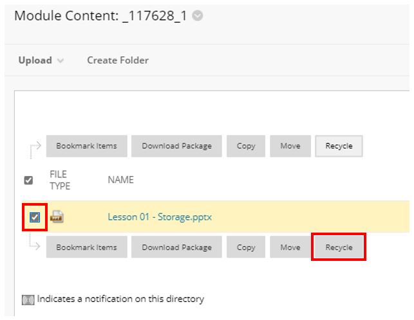Click the bottom Download Package button
This screenshot has width=414, height=320.
point(176,247)
